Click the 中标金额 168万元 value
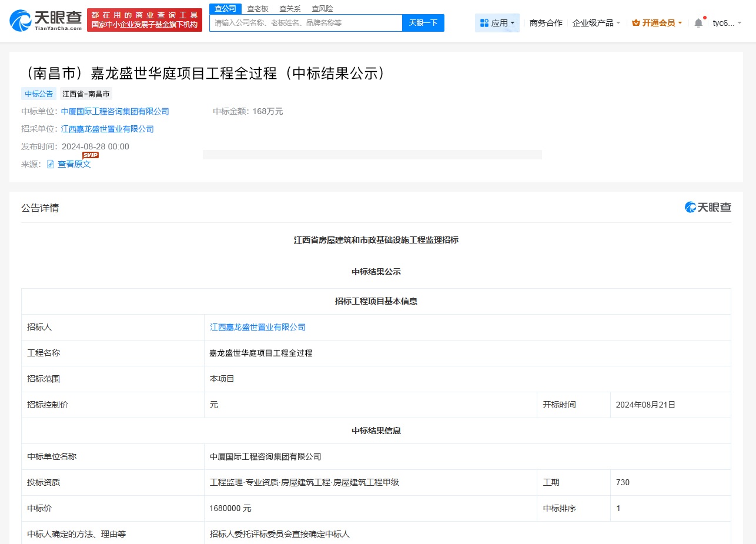 (267, 111)
